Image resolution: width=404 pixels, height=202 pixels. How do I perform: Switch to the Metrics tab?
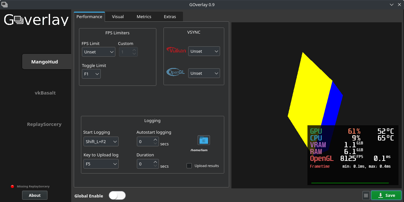144,17
